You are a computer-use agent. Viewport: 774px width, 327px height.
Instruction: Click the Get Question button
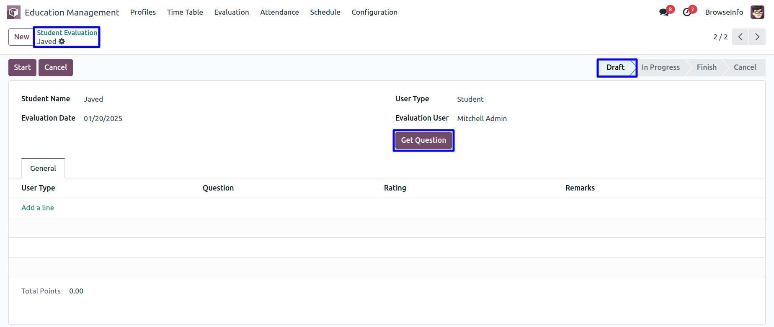(x=423, y=140)
